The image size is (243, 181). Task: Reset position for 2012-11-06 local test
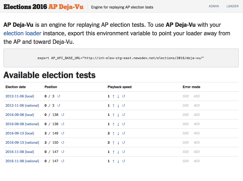59,96
